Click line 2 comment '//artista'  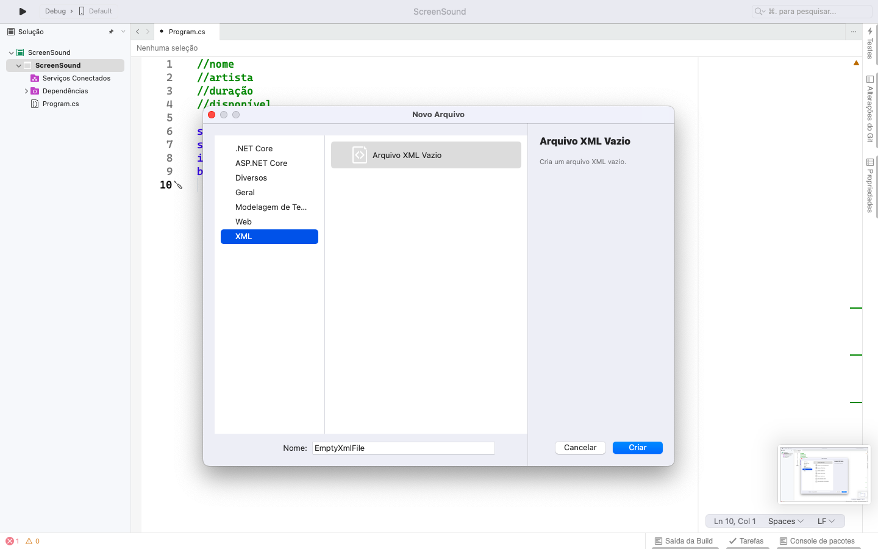coord(225,77)
